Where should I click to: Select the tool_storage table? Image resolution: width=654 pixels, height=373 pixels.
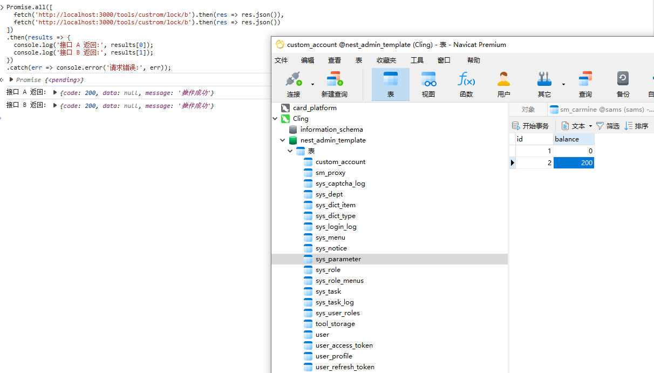[336, 324]
